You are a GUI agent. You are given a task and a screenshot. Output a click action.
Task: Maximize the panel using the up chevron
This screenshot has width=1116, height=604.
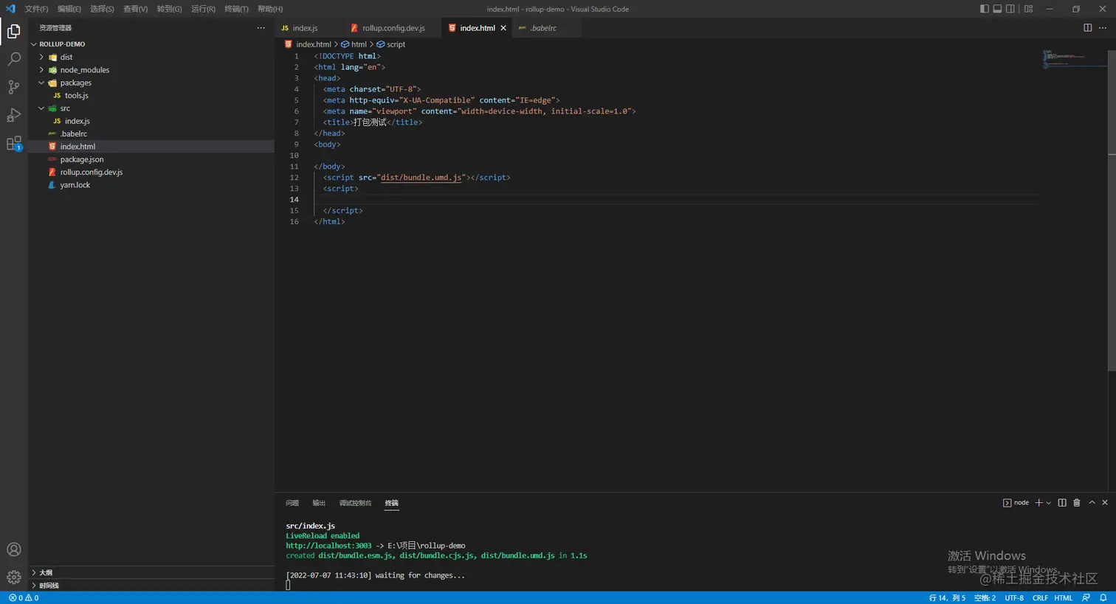(x=1092, y=503)
